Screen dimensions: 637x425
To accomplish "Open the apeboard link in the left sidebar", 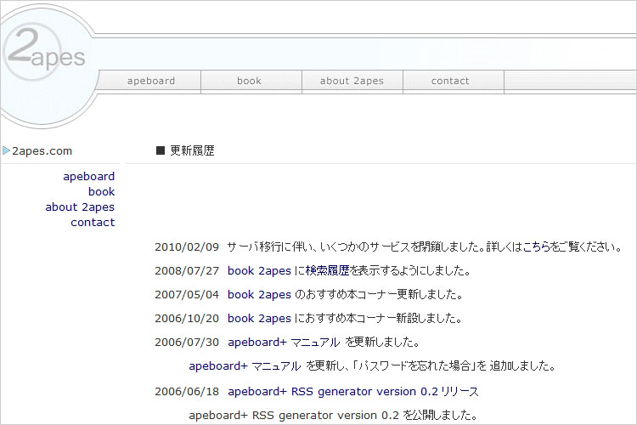I will [x=88, y=177].
